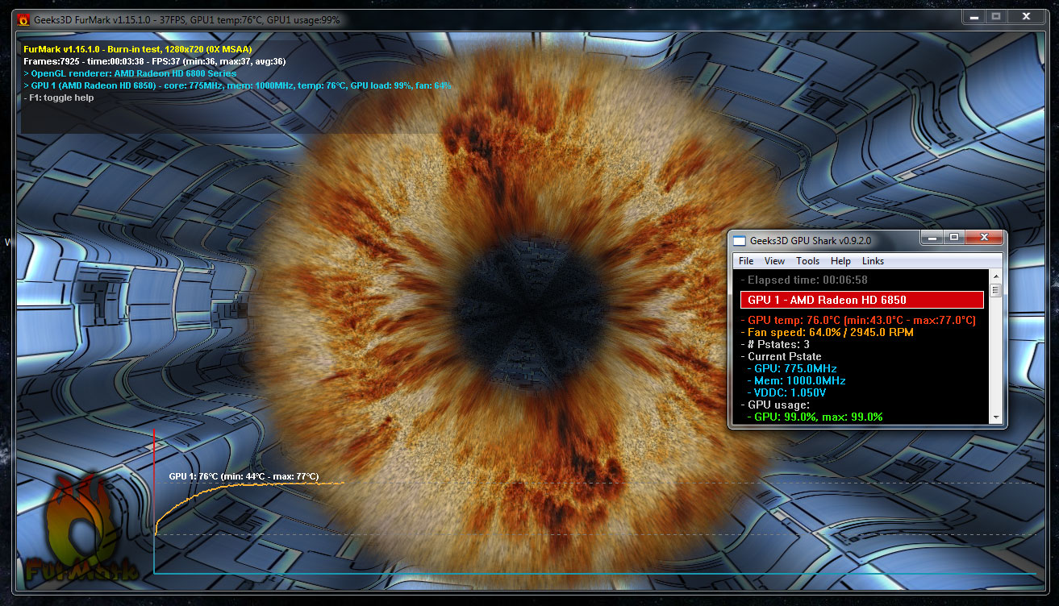Click the GPU Shark vertical scrollbar thumb
This screenshot has width=1059, height=606.
click(x=996, y=291)
